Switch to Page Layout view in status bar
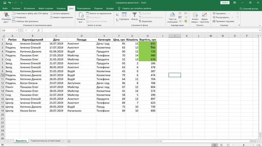This screenshot has height=147, width=262. point(221,145)
